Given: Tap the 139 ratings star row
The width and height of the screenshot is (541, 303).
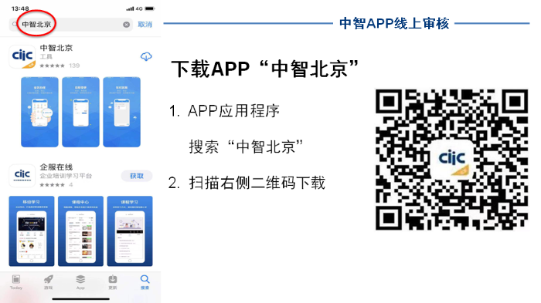Looking at the screenshot, I should click(x=60, y=66).
